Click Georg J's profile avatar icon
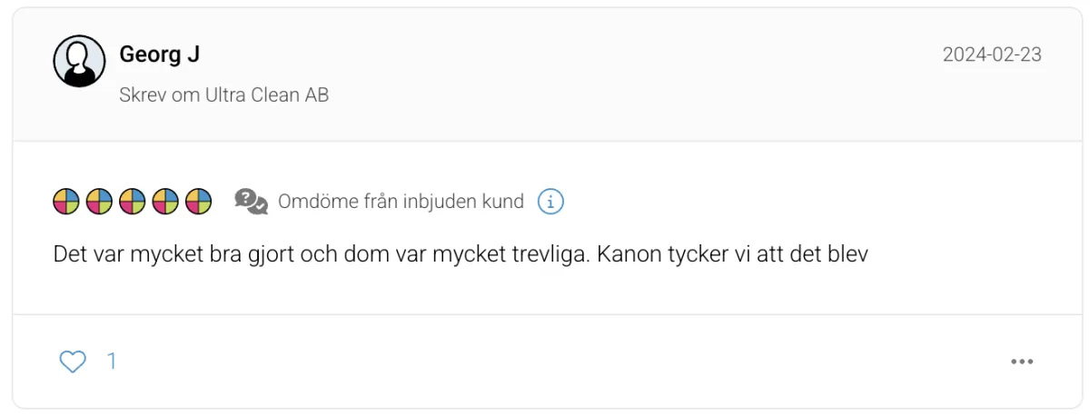1090x416 pixels. pyautogui.click(x=79, y=62)
